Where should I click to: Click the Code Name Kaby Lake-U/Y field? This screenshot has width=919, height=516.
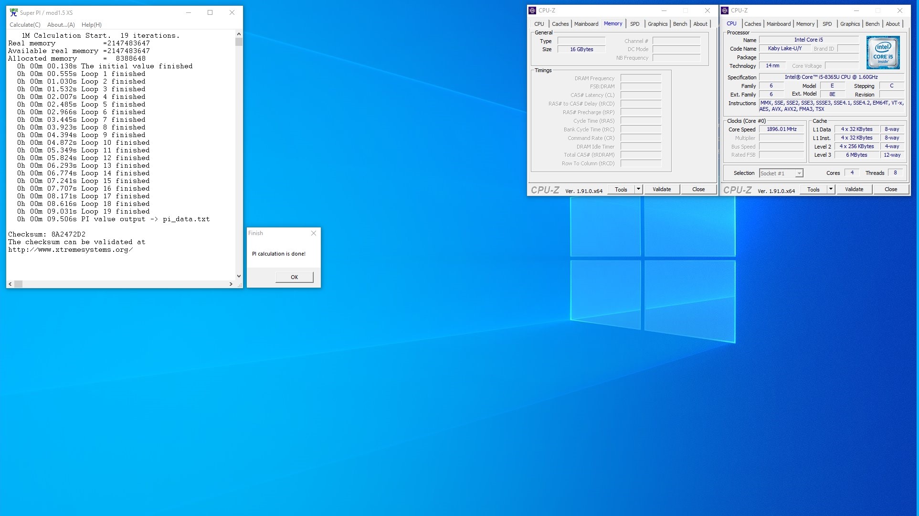tap(784, 49)
